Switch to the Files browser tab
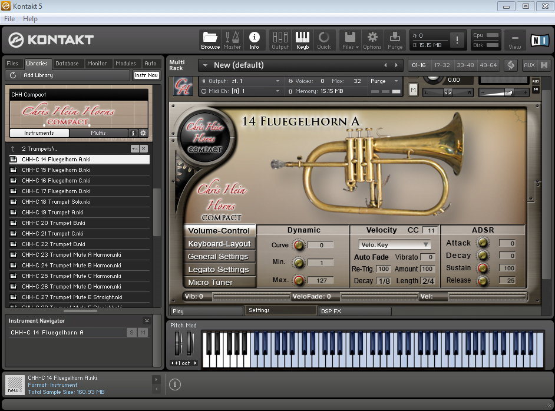 12,64
